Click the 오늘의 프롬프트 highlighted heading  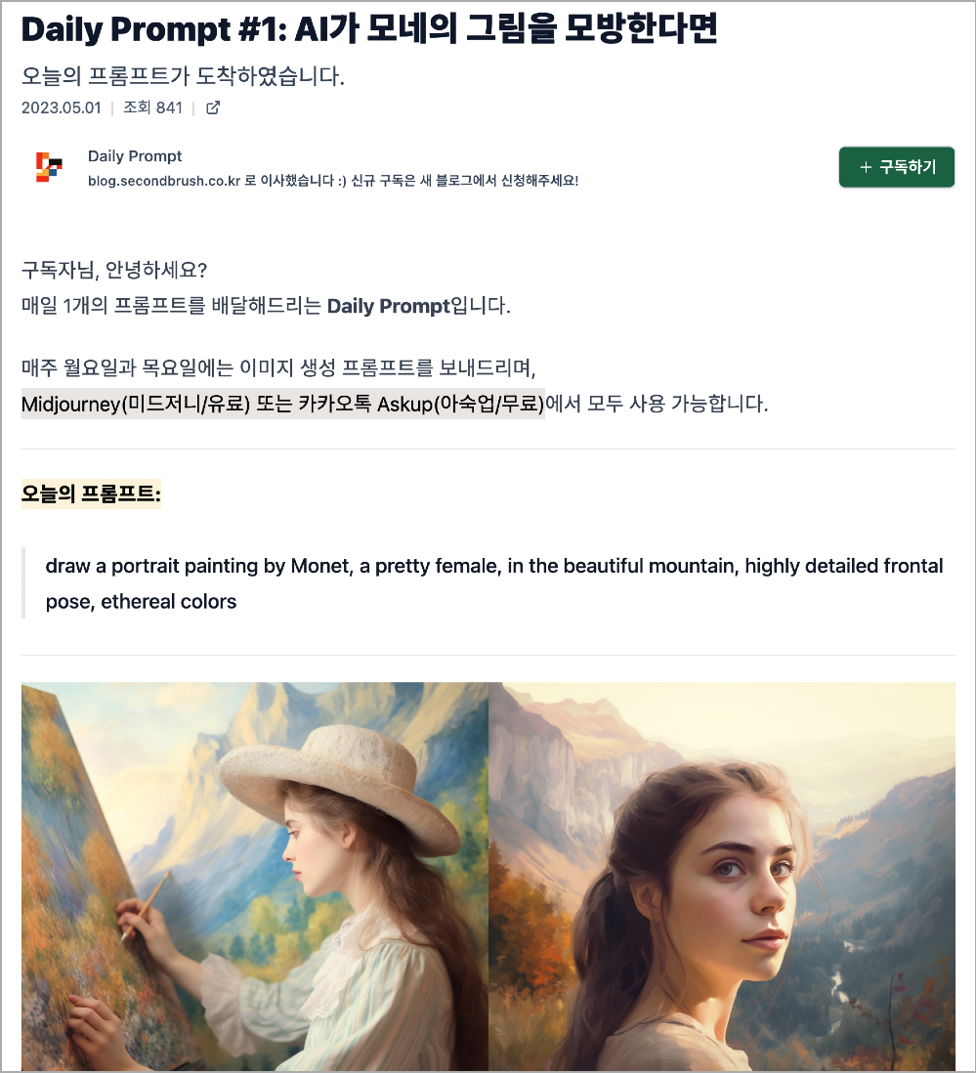coord(91,494)
